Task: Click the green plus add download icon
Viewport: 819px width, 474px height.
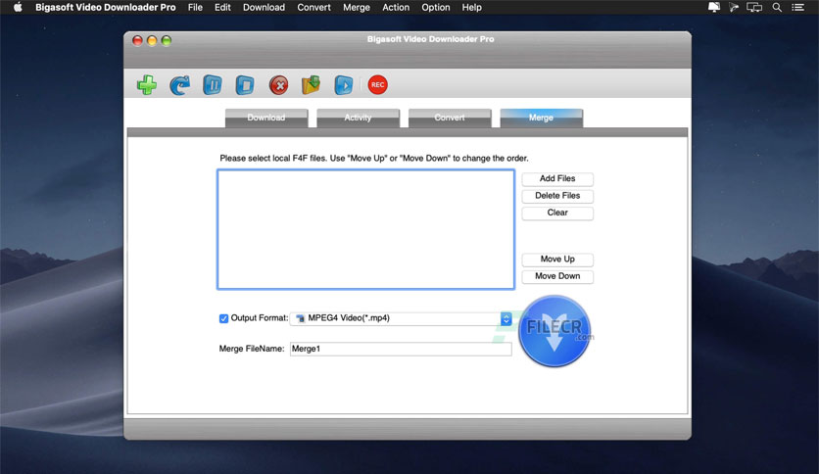Action: pos(147,84)
